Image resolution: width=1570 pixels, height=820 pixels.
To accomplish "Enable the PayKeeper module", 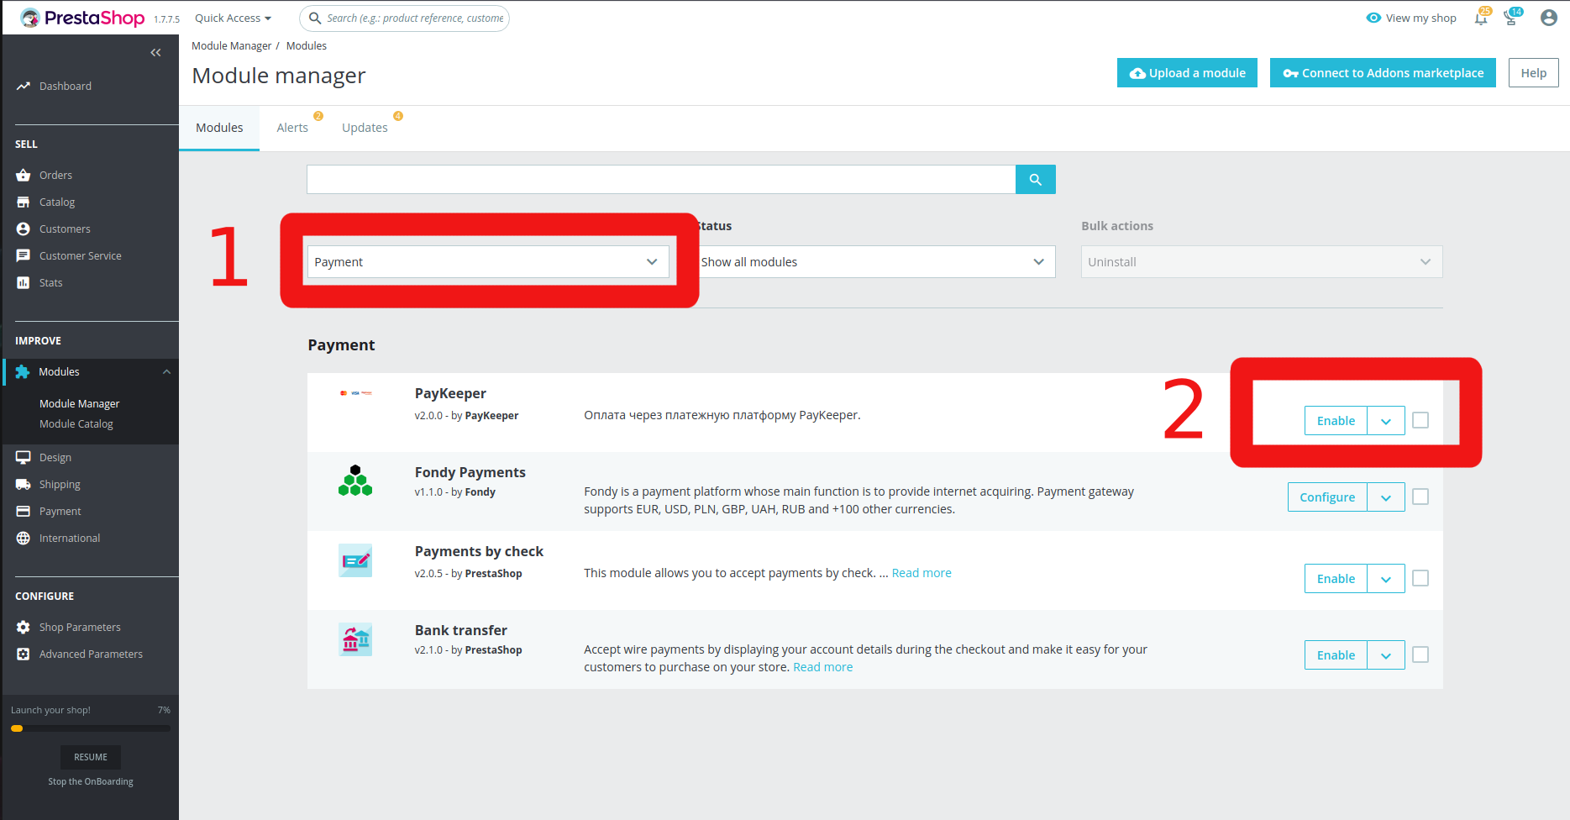I will tap(1335, 421).
